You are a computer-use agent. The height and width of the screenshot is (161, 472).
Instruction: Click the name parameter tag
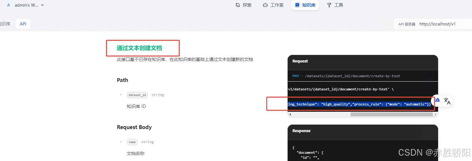tap(132, 142)
